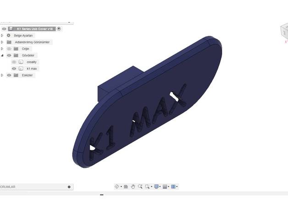288x217 pixels.
Task: Toggle visibility of Eskizler folder
Action: coord(9,75)
